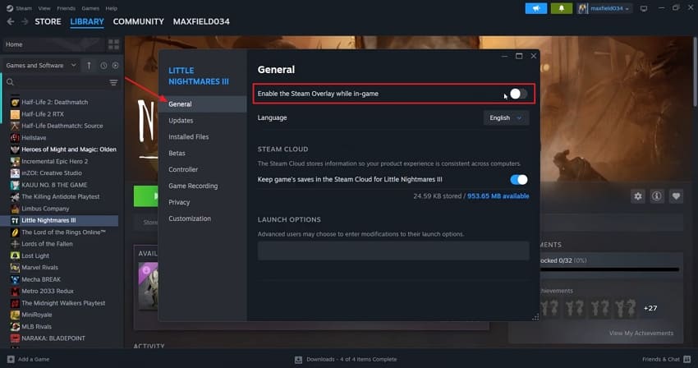Open Friends & Chat

coord(667,359)
